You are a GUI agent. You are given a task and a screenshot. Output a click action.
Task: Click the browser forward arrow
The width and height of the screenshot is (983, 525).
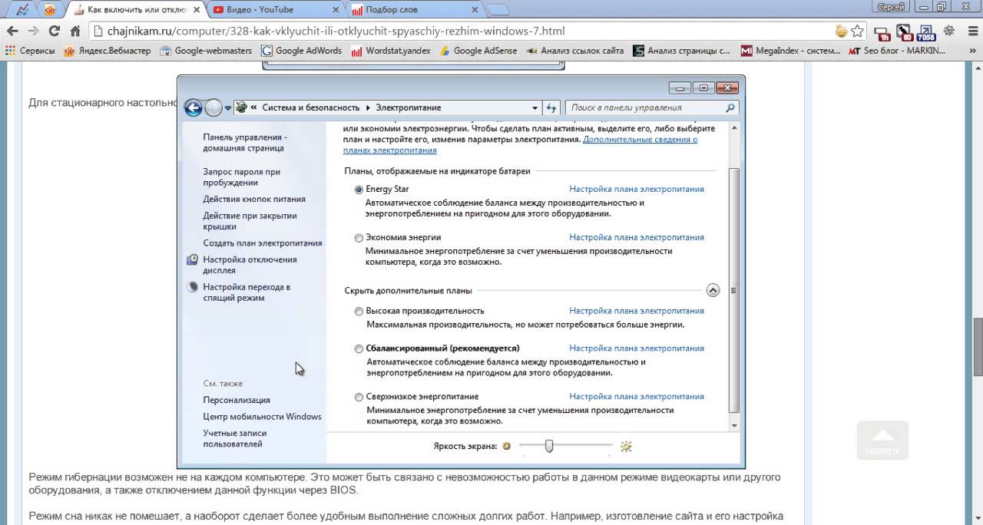click(33, 31)
